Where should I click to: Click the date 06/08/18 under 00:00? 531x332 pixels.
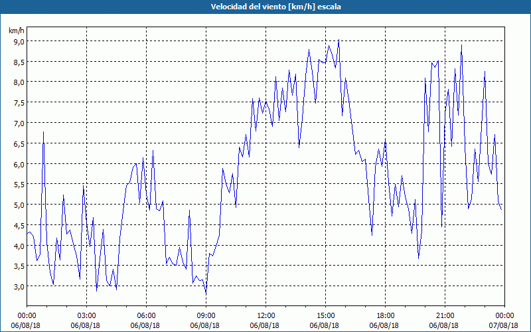click(26, 325)
